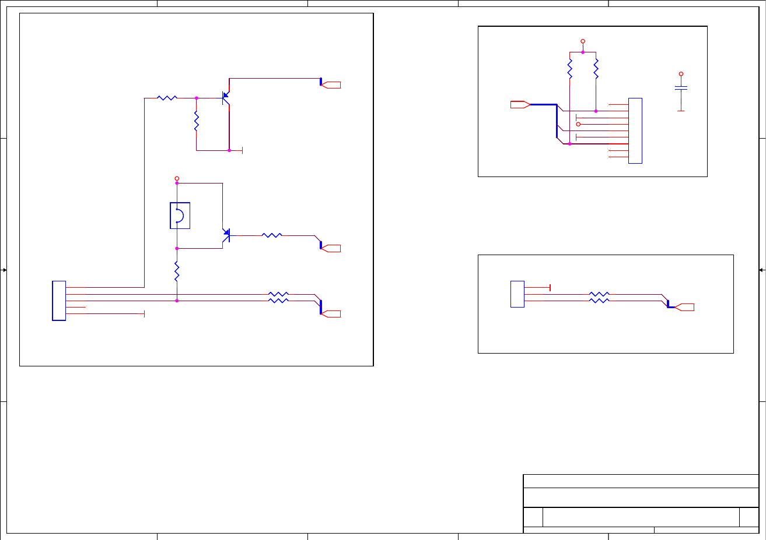Click the junction dot between buzzer and its series resistor
The width and height of the screenshot is (766, 540).
(x=177, y=248)
